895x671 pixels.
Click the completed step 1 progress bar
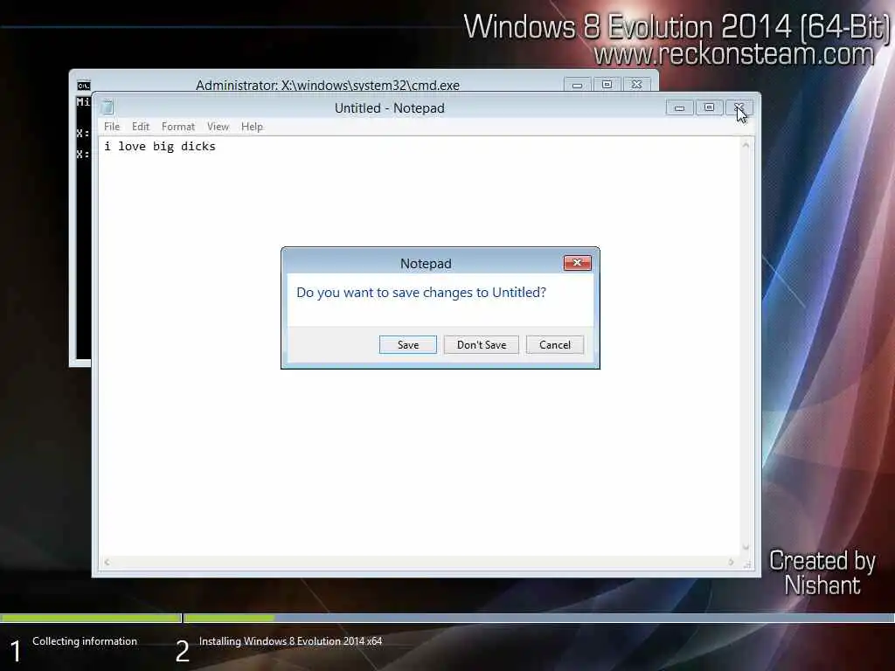point(90,618)
